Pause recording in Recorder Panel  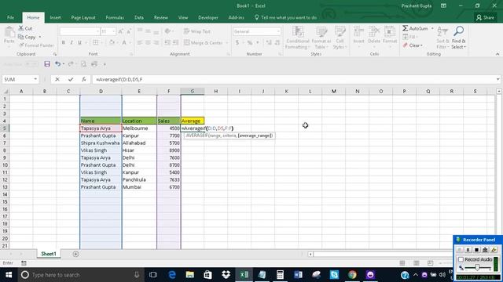(x=468, y=249)
